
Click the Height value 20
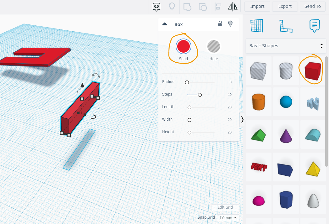click(x=230, y=133)
